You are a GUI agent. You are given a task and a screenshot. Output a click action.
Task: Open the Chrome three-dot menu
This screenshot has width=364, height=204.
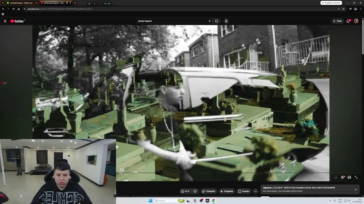pyautogui.click(x=361, y=9)
